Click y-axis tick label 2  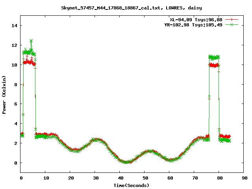click(x=16, y=143)
